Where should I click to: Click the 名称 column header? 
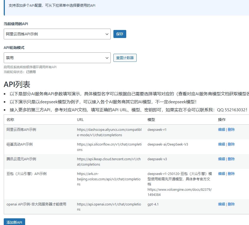point(10,120)
